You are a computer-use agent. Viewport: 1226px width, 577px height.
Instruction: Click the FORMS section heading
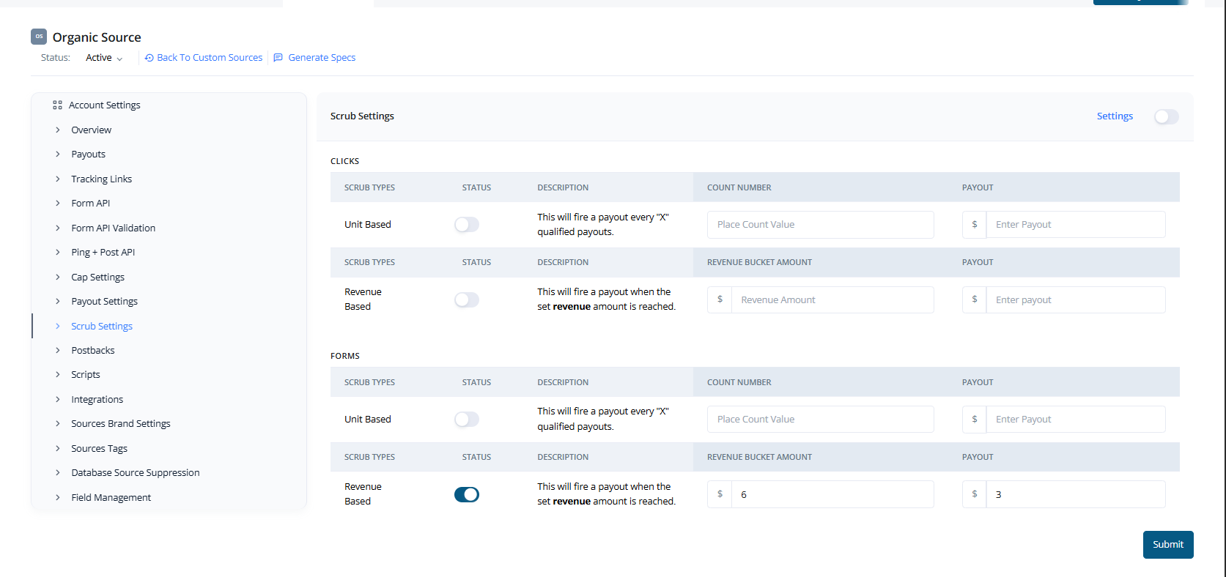345,356
